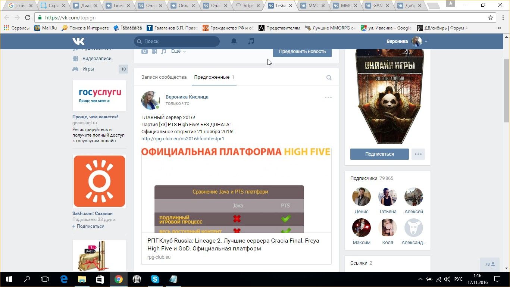Viewport: 510px width, 287px height.
Task: Click the camera attach photo icon
Action: click(x=144, y=51)
